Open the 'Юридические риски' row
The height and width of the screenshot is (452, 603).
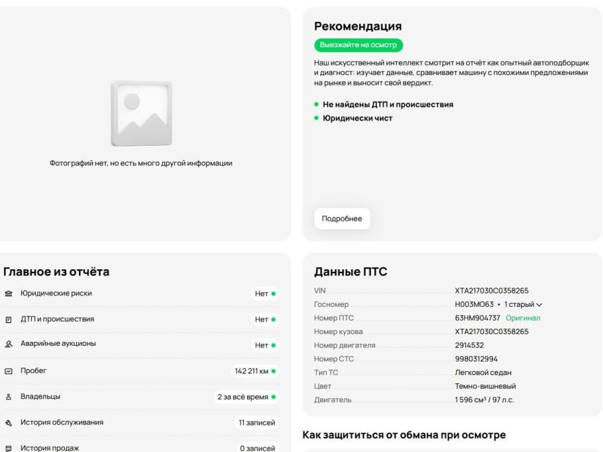(142, 293)
